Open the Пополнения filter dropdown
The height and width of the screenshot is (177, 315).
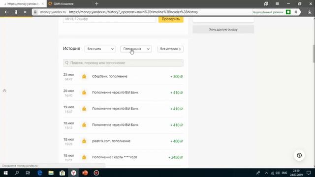tap(136, 49)
